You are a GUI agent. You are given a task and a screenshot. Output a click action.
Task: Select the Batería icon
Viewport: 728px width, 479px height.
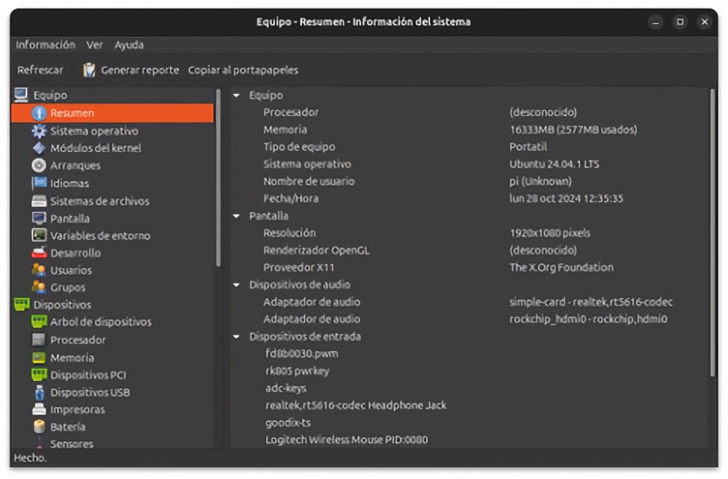pos(39,427)
